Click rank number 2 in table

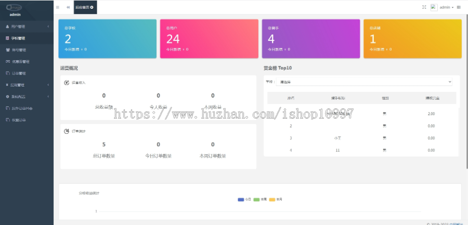click(291, 126)
